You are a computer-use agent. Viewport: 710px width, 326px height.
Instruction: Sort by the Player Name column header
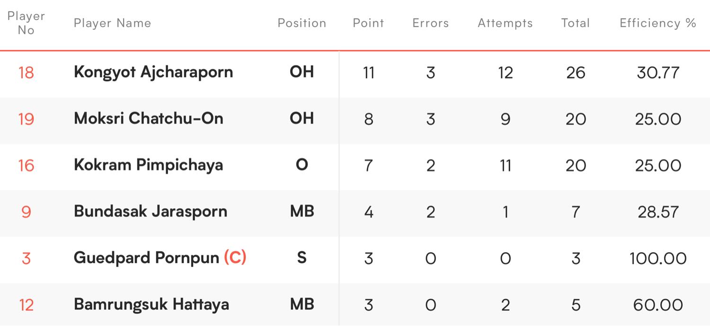112,23
